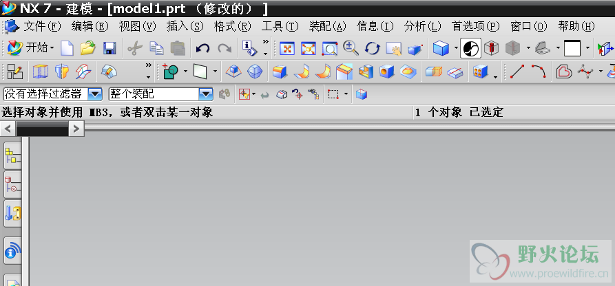Select the Datum Plane icon
Screen dimensions: 615x286
(x=200, y=71)
